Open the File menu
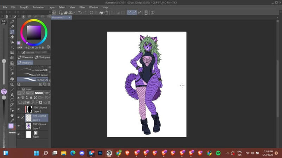Image resolution: width=282 pixels, height=158 pixels. 5,7
